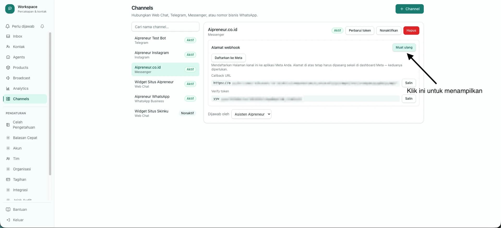The image size is (501, 228).
Task: Open the Integrasi page
Action: coord(25,190)
